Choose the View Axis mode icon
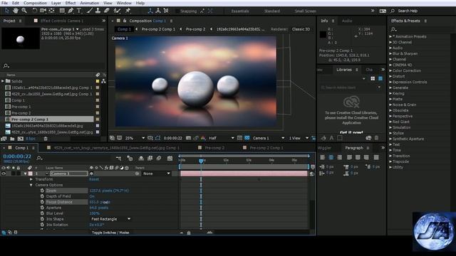Viewport: 456px width, 256px height. pyautogui.click(x=166, y=11)
